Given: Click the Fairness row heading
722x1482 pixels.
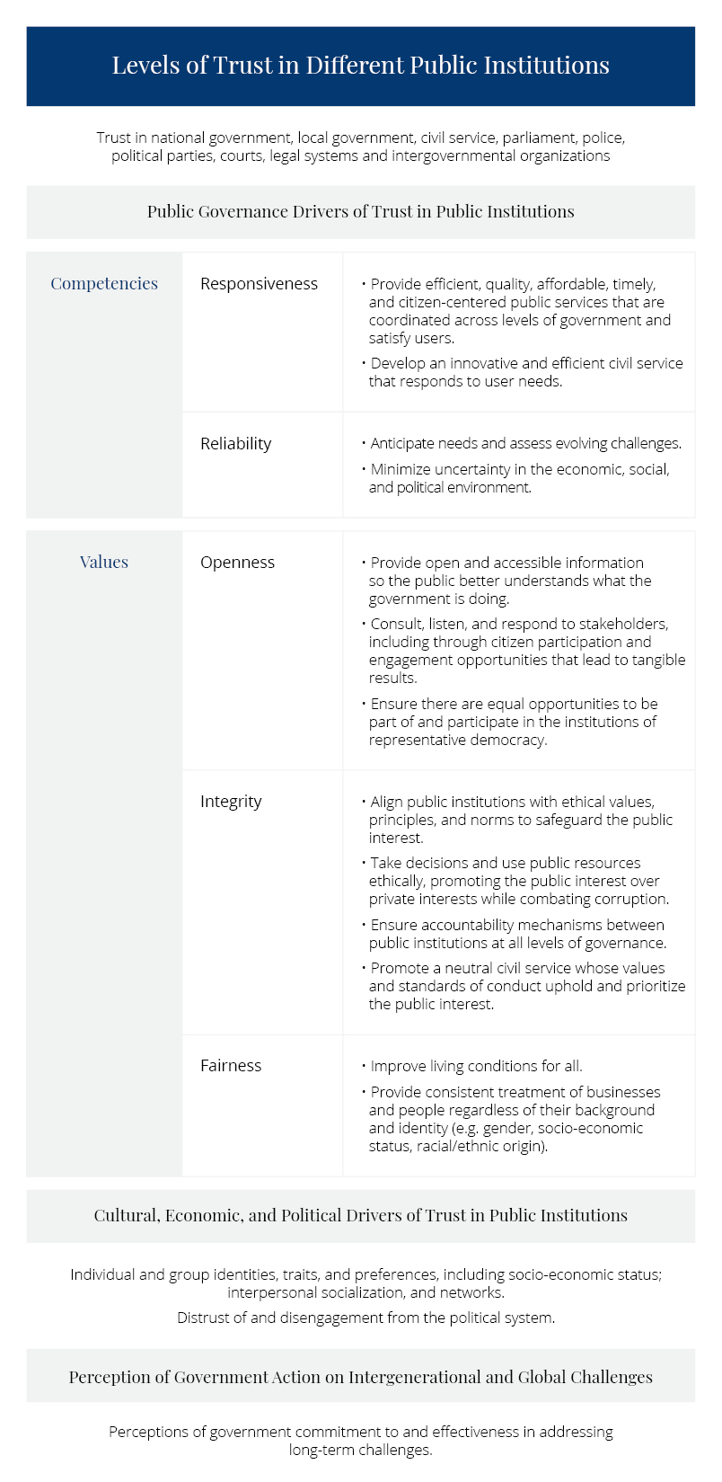Looking at the screenshot, I should point(231,1066).
